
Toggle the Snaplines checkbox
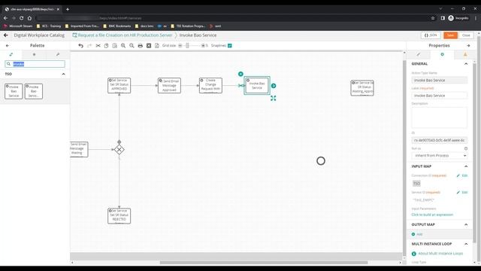(x=230, y=45)
